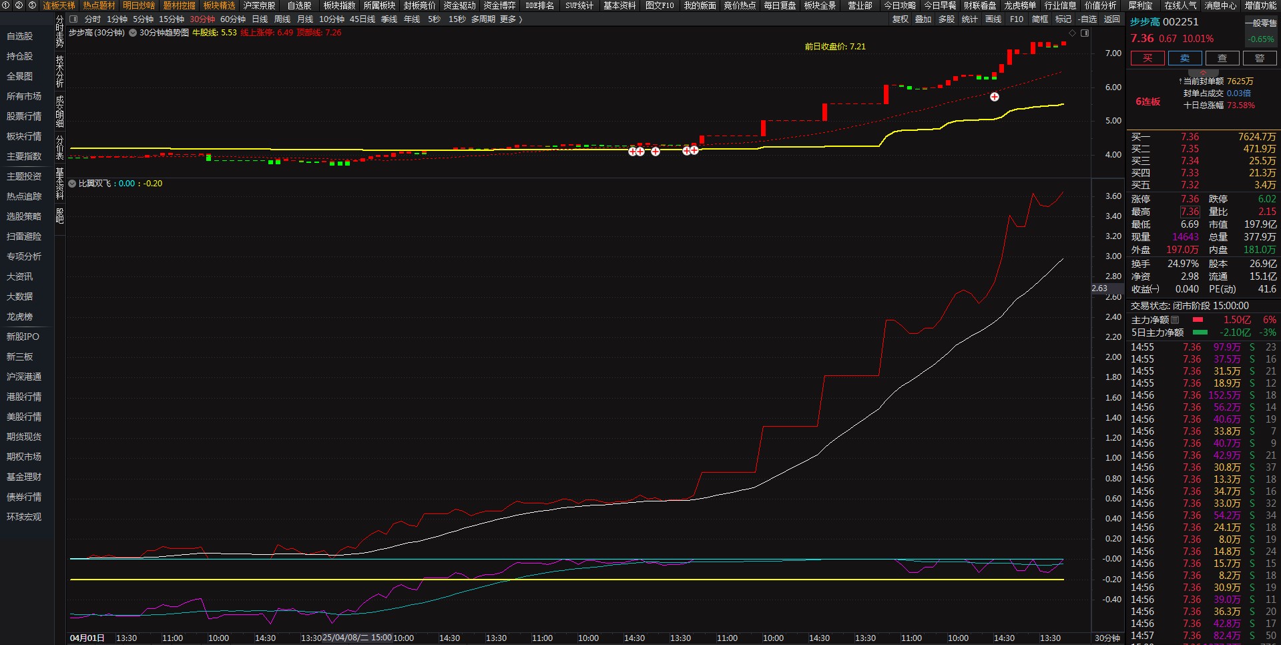Open the 比翼双飞 indicator dropdown arrow
1281x645 pixels.
point(72,184)
